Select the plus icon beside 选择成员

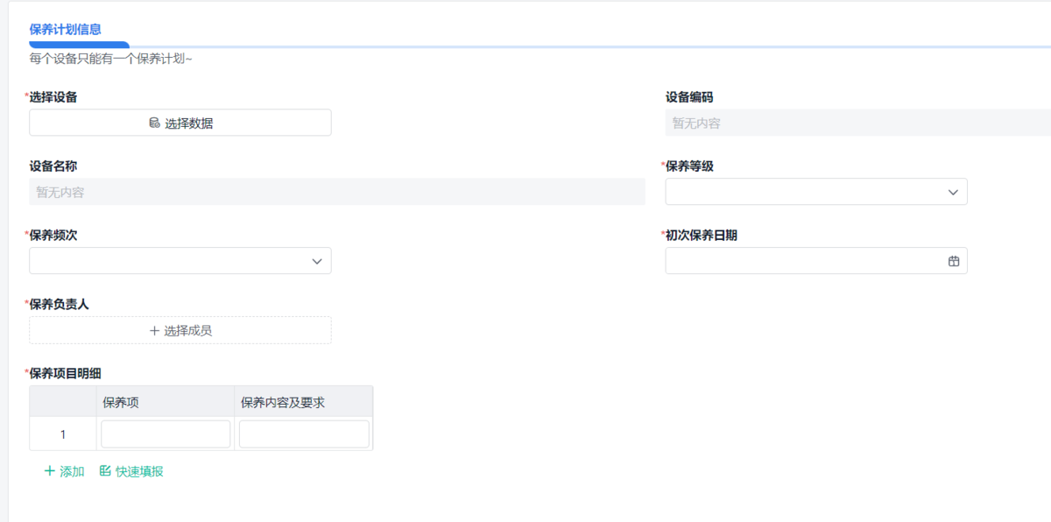pyautogui.click(x=154, y=330)
